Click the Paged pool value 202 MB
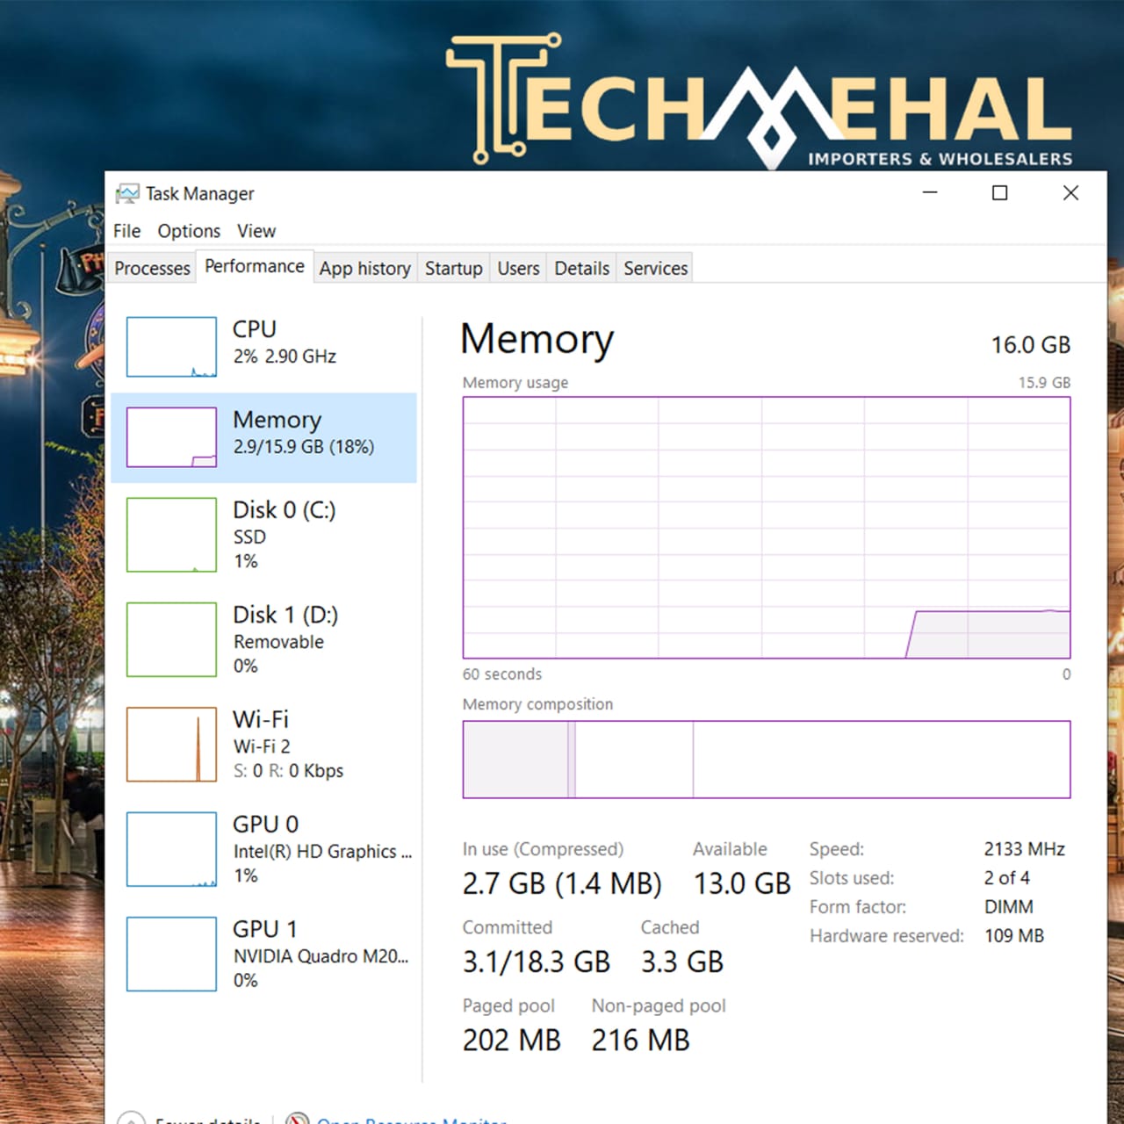The width and height of the screenshot is (1124, 1124). 512,1041
